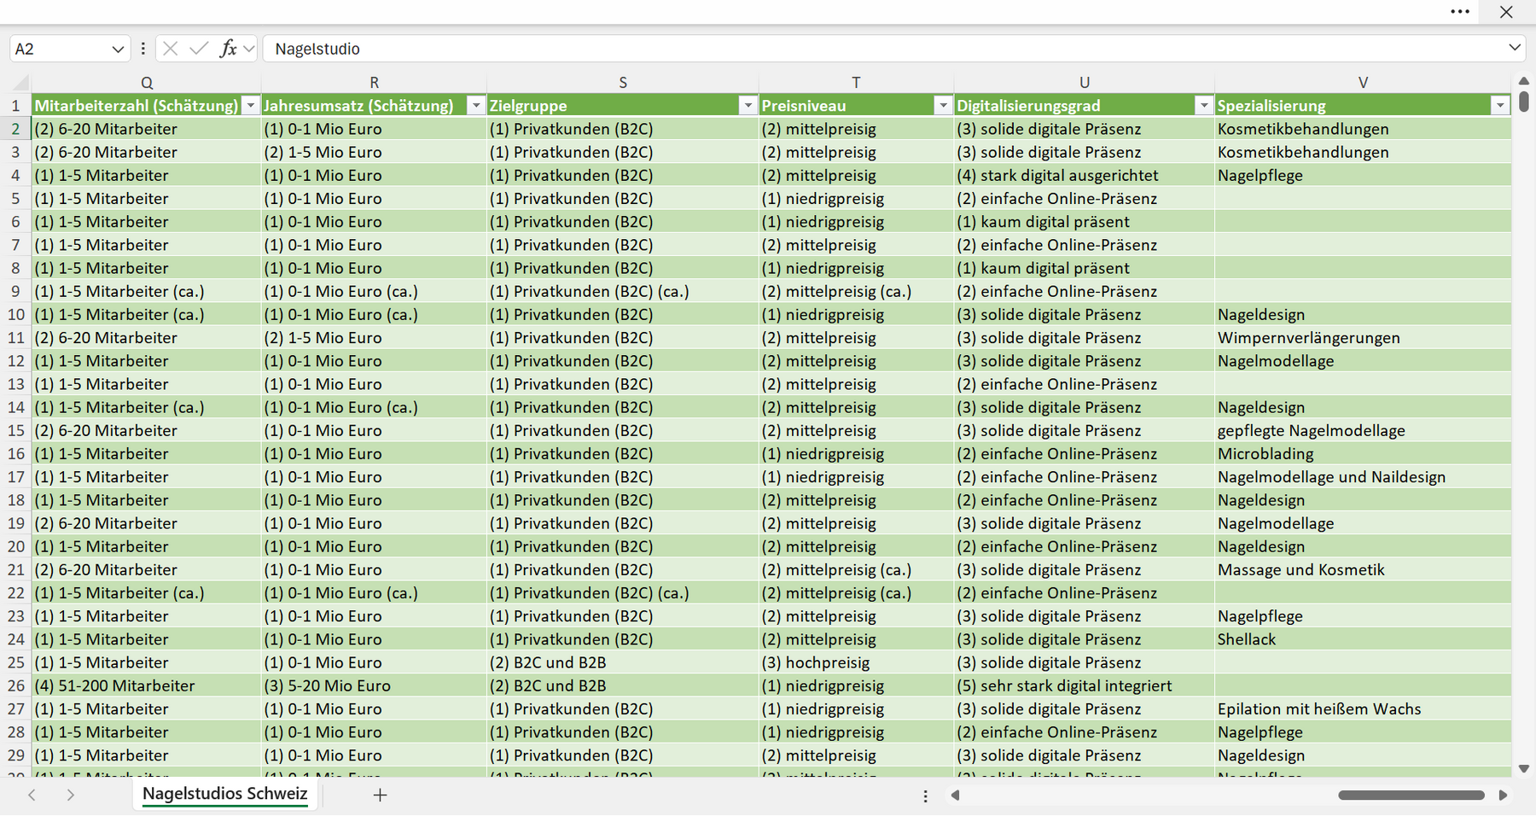The width and height of the screenshot is (1536, 816).
Task: Open Zielgruppe filter dropdown
Action: click(748, 106)
